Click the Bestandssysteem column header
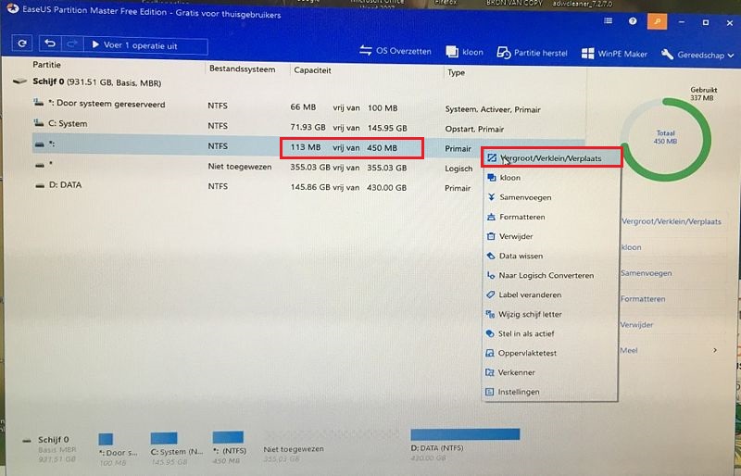Viewport: 741px width, 476px height. [242, 69]
